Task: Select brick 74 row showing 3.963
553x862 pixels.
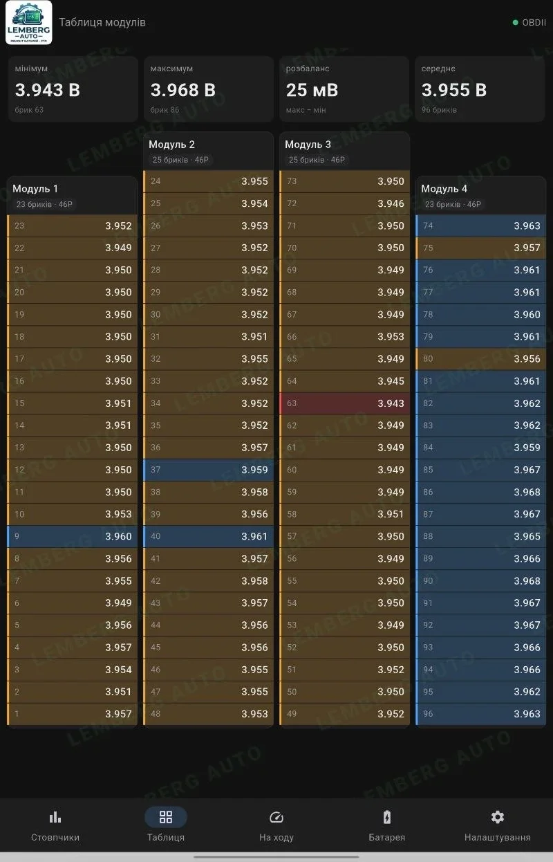Action: point(480,226)
